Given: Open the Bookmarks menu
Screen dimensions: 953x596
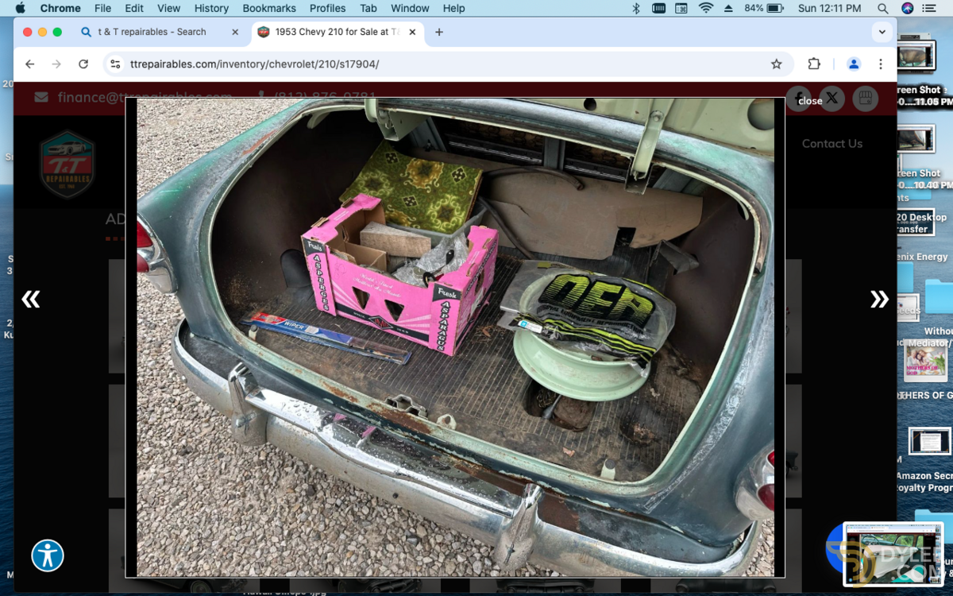Looking at the screenshot, I should 269,8.
